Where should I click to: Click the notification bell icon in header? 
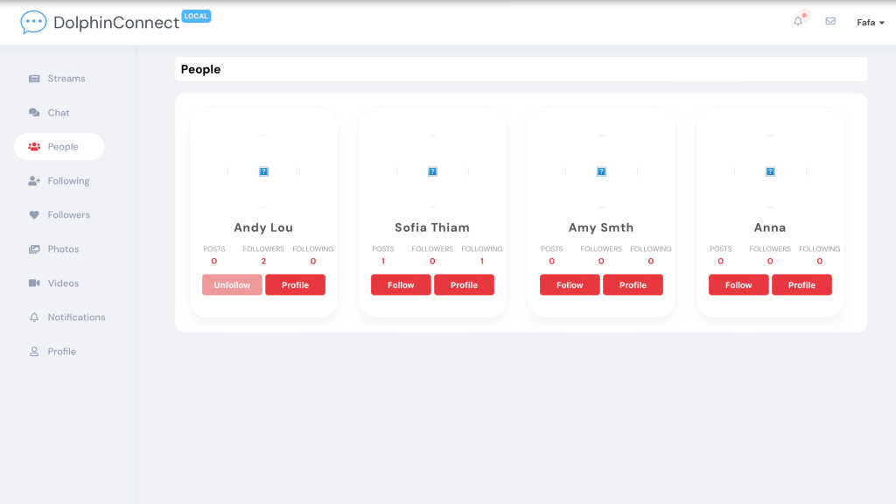point(798,22)
